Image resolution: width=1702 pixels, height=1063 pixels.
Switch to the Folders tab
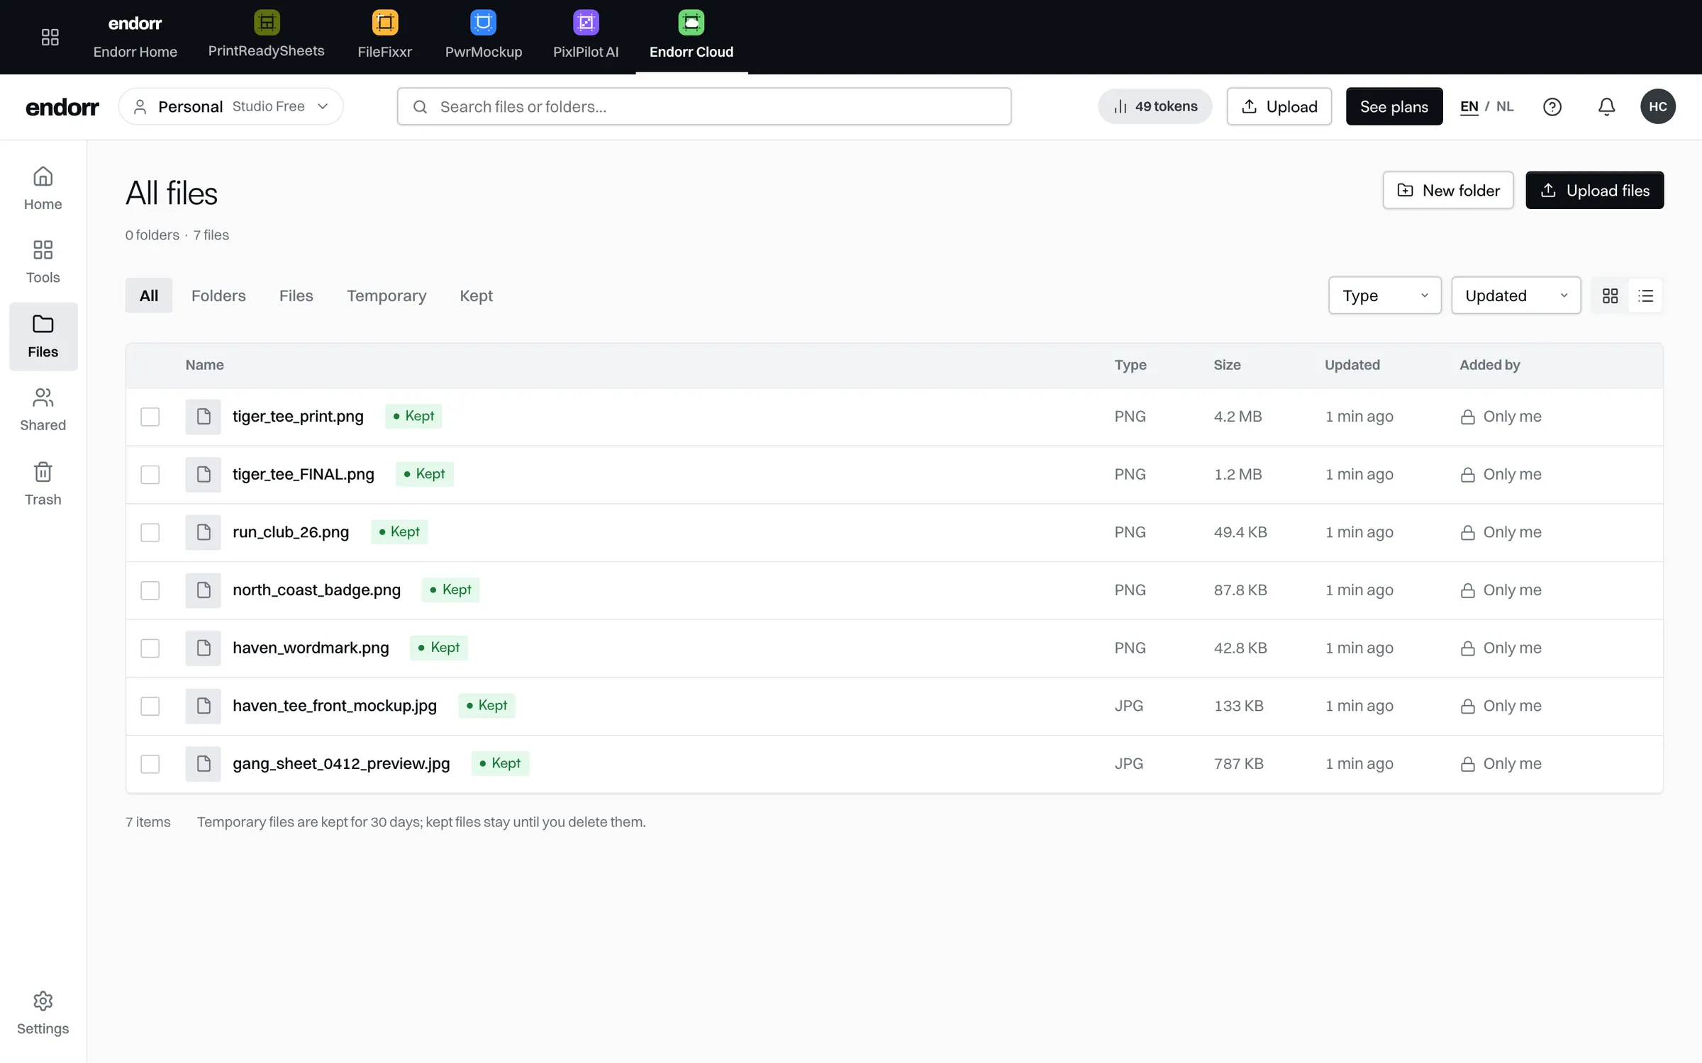point(218,296)
